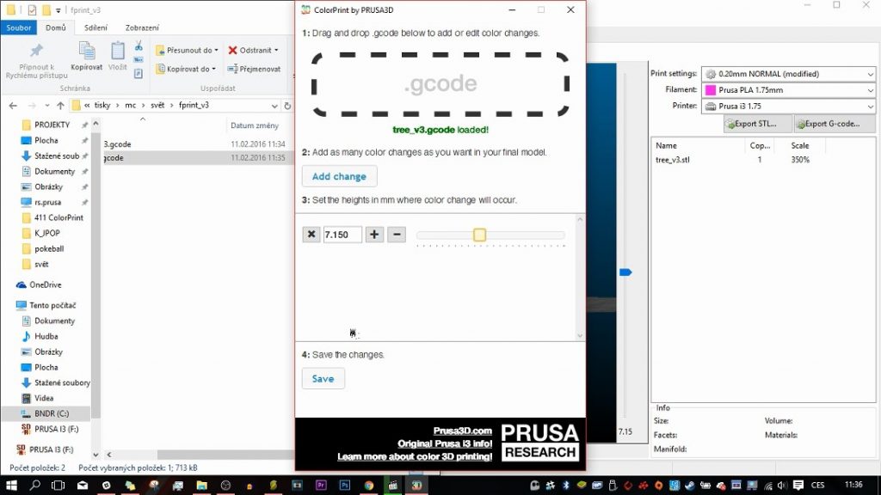
Task: Click the copy path icon in ribbon
Action: [139, 59]
